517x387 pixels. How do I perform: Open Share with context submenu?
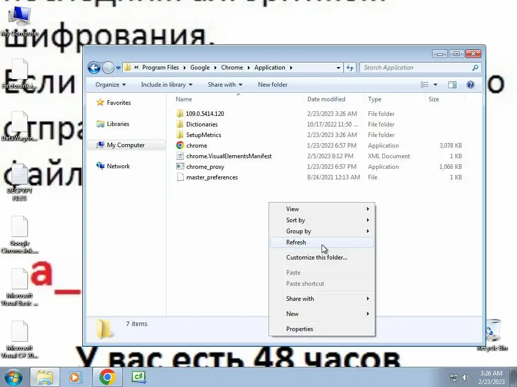pyautogui.click(x=322, y=299)
